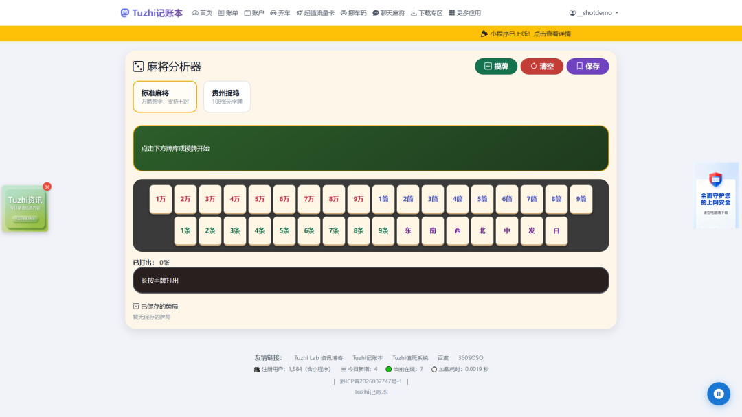Open the Tuzhi Lab 资讯博客 link

tap(319, 358)
